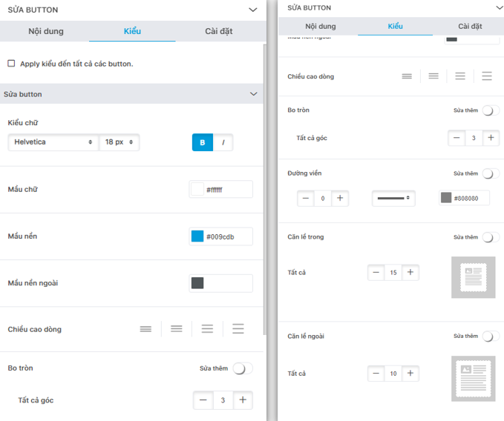Increase Căn lề ngoài Tất cả margin value
Viewport: 504px width, 421px height.
click(x=410, y=374)
